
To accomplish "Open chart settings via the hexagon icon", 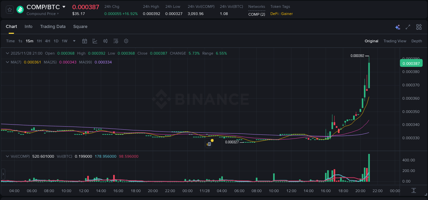I will coord(126,41).
